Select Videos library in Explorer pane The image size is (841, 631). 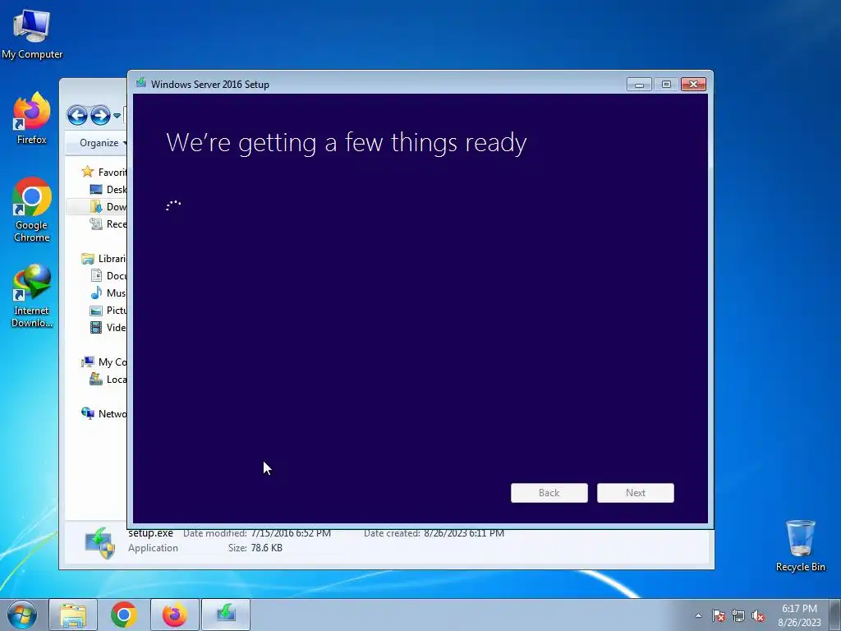[108, 327]
